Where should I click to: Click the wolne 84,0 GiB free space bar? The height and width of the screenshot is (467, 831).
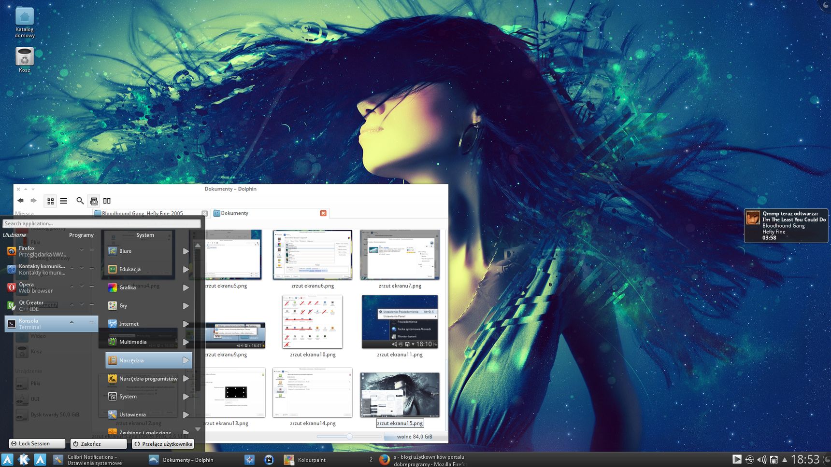click(415, 437)
